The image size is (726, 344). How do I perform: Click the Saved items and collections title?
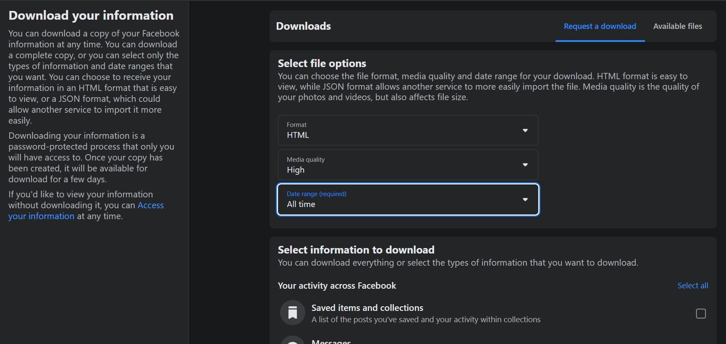click(x=367, y=308)
